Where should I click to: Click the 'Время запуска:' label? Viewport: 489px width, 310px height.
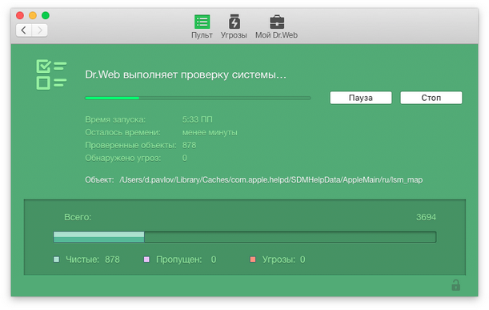115,119
